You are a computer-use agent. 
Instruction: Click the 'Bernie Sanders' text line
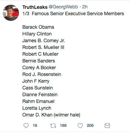39,61
